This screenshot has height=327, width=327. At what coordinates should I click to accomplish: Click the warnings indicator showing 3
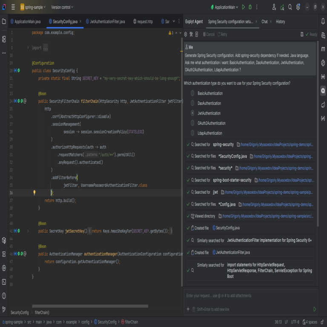tap(171, 33)
